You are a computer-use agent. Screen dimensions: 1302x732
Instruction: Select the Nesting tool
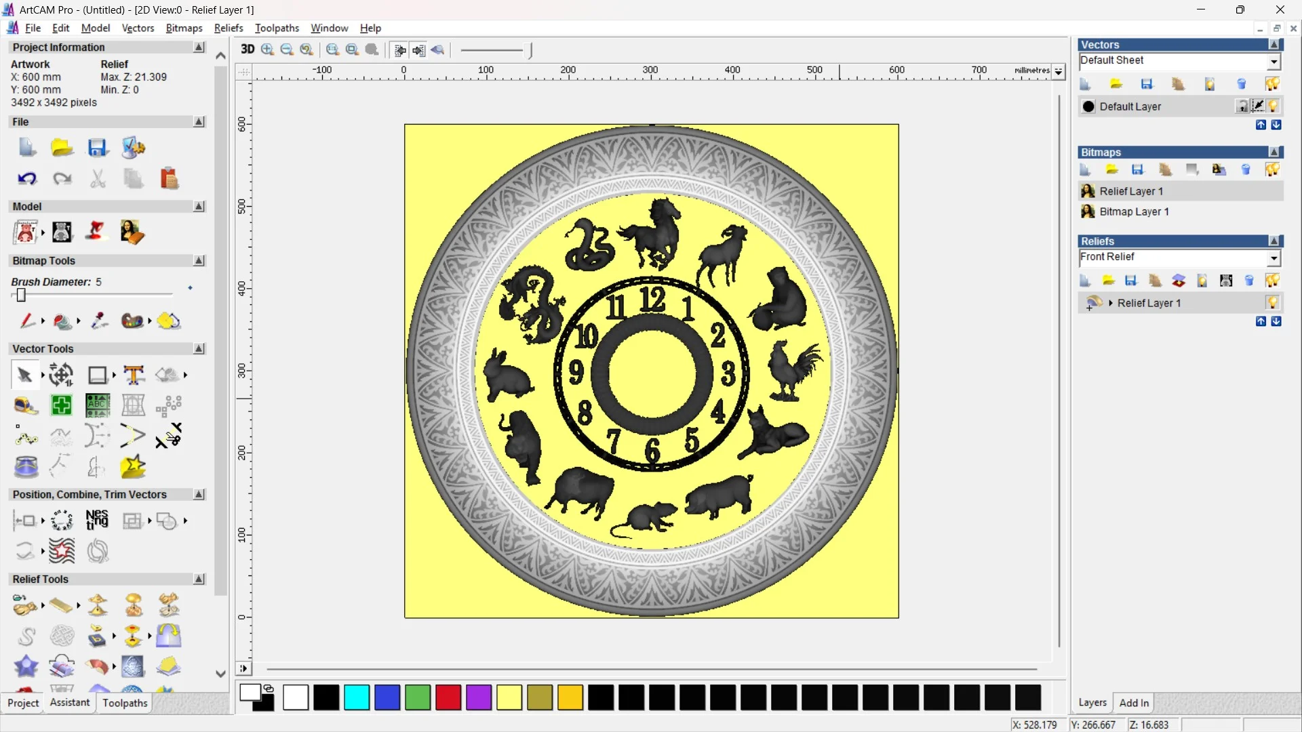coord(97,521)
